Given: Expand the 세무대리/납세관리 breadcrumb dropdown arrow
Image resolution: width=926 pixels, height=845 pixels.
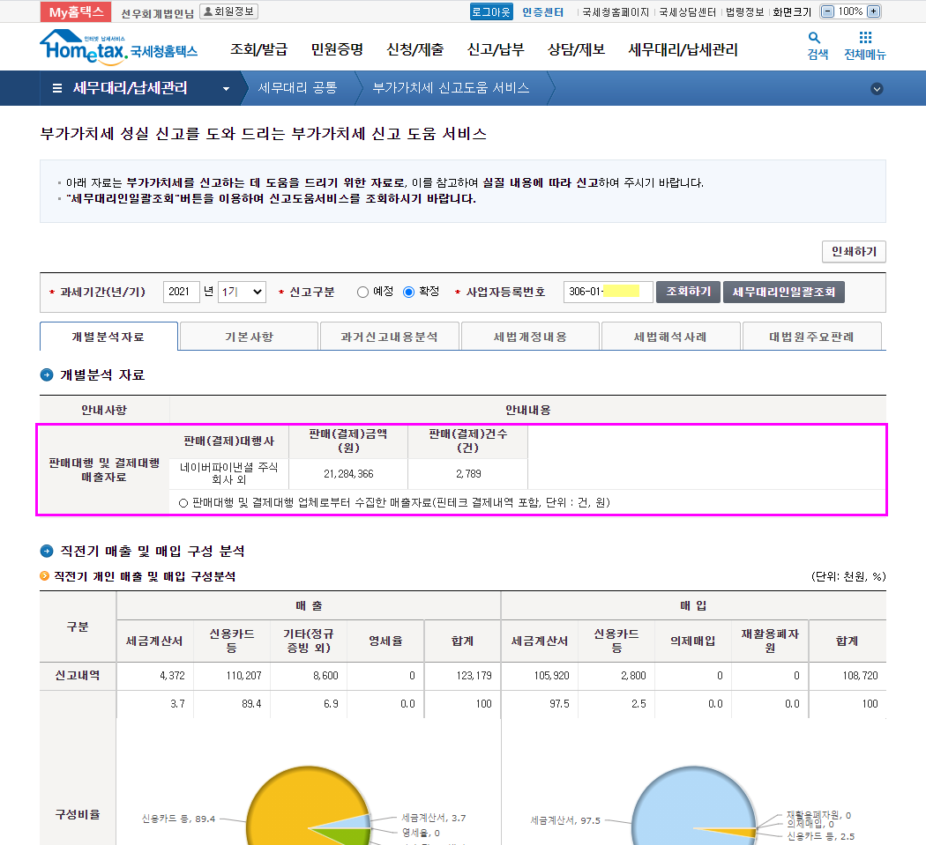Looking at the screenshot, I should pos(227,89).
